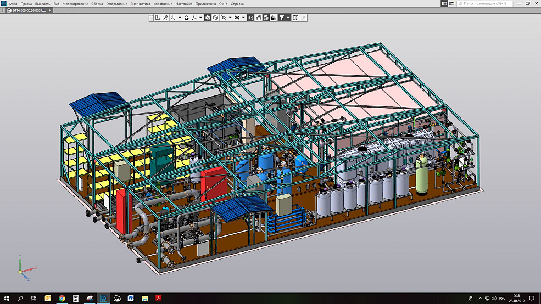Toggle shaded cube display mode

208,18
